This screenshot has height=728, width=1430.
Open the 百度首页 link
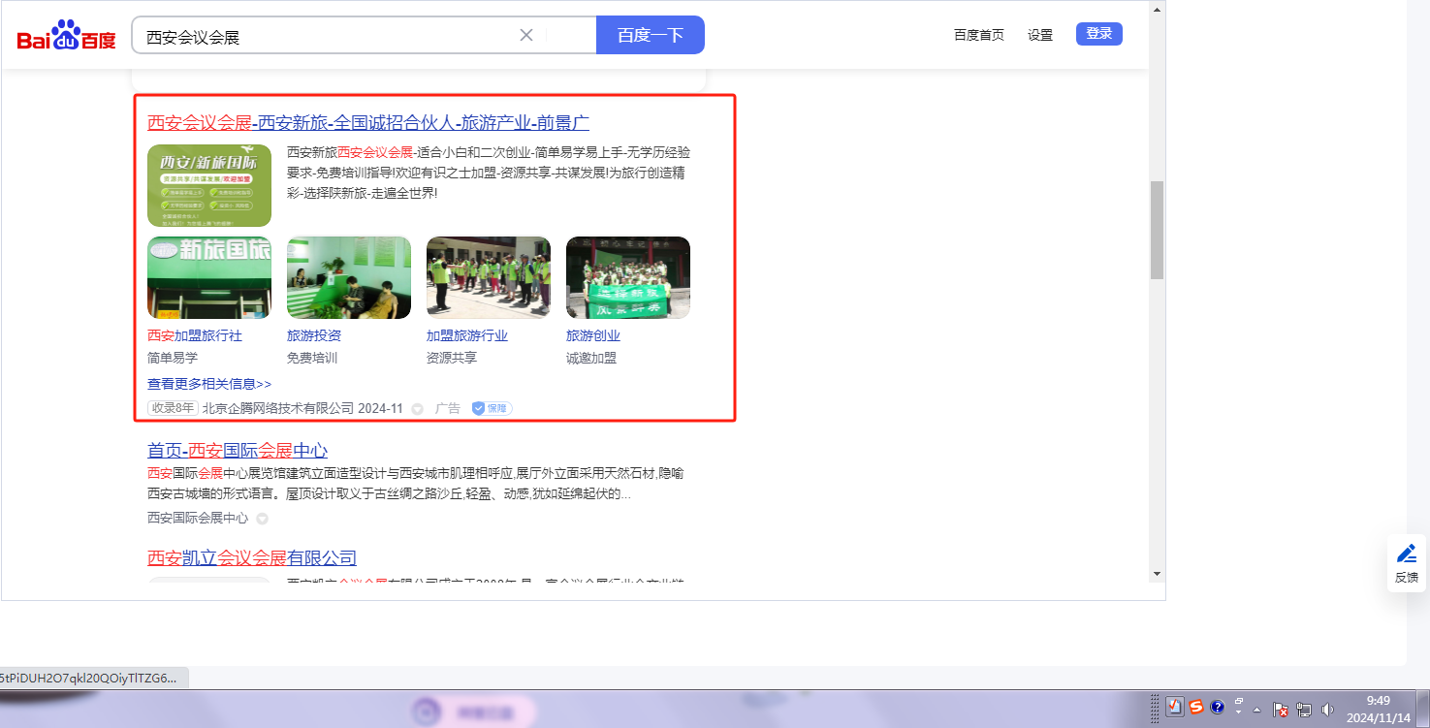(x=979, y=35)
